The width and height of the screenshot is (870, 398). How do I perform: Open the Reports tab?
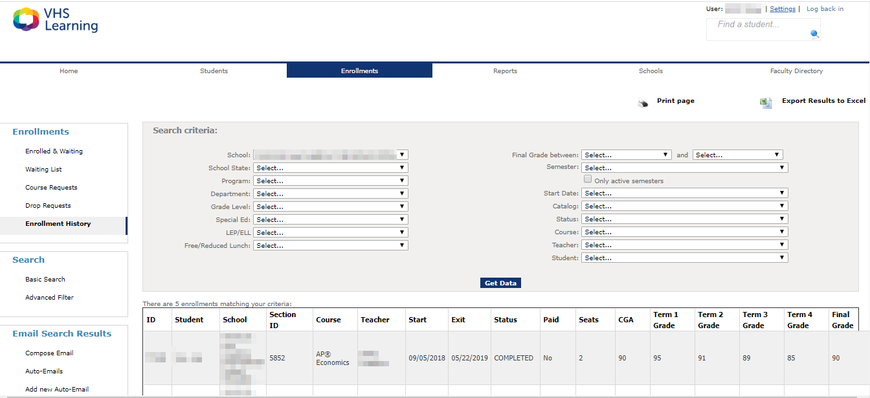coord(505,71)
